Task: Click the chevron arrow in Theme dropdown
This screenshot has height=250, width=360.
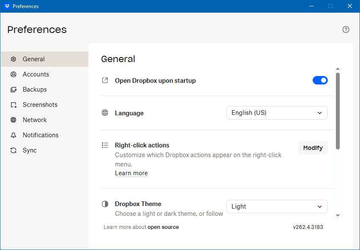Action: pos(319,207)
